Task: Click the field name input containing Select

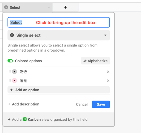Action: coord(59,22)
